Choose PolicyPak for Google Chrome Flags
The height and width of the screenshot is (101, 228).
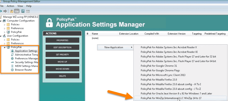tap(180, 70)
